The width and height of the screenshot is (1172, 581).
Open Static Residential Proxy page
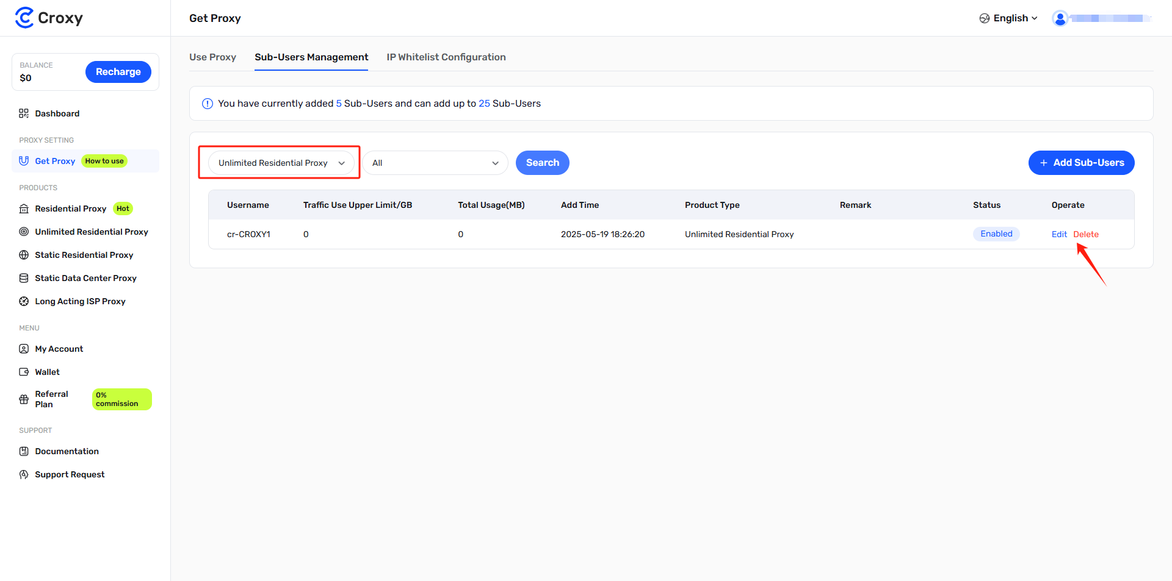(85, 255)
